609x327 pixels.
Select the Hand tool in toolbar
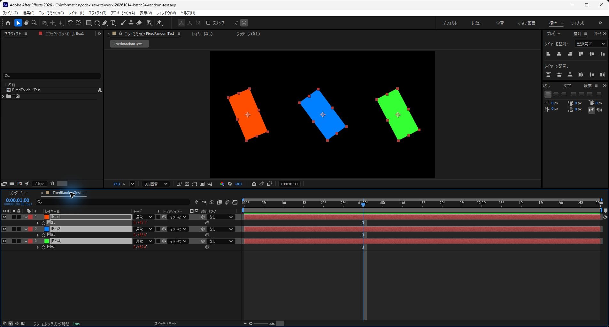26,23
